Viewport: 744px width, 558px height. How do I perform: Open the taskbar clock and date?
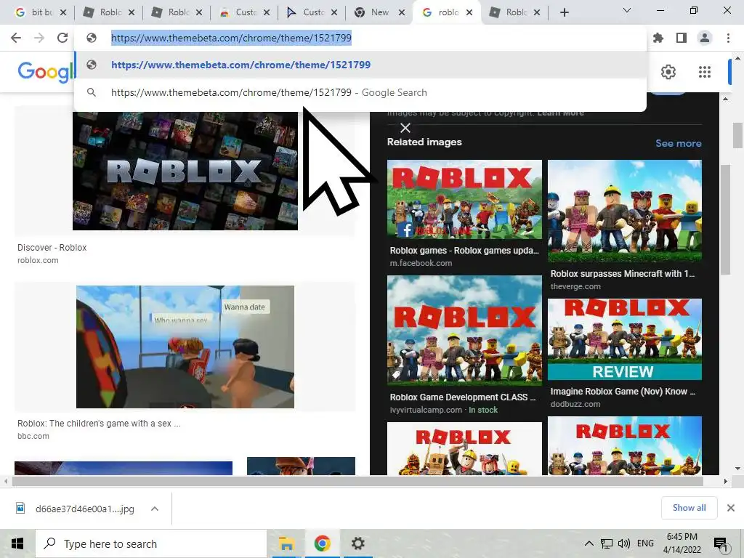pyautogui.click(x=682, y=543)
